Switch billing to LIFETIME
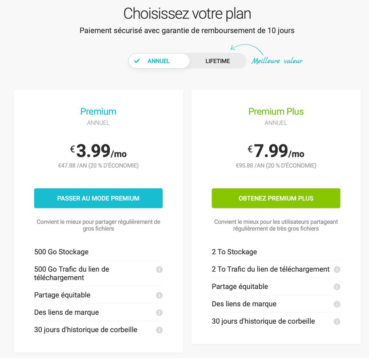The image size is (369, 358). click(218, 61)
